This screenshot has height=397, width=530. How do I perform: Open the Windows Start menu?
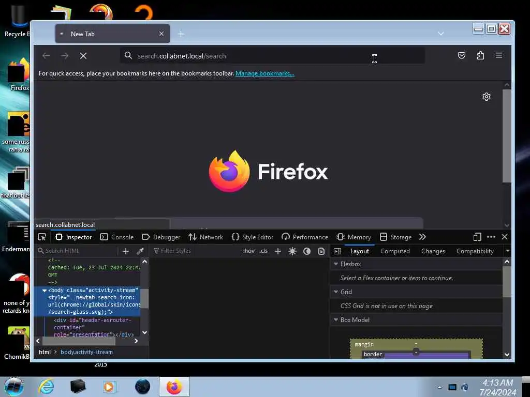(x=13, y=387)
